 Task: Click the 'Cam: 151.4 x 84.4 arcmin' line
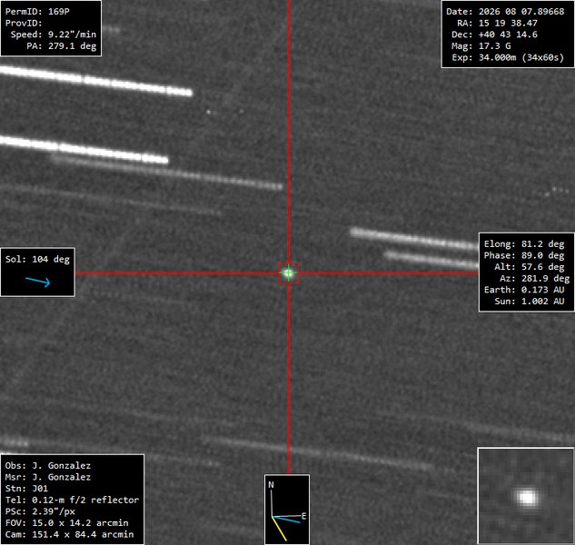pos(69,534)
